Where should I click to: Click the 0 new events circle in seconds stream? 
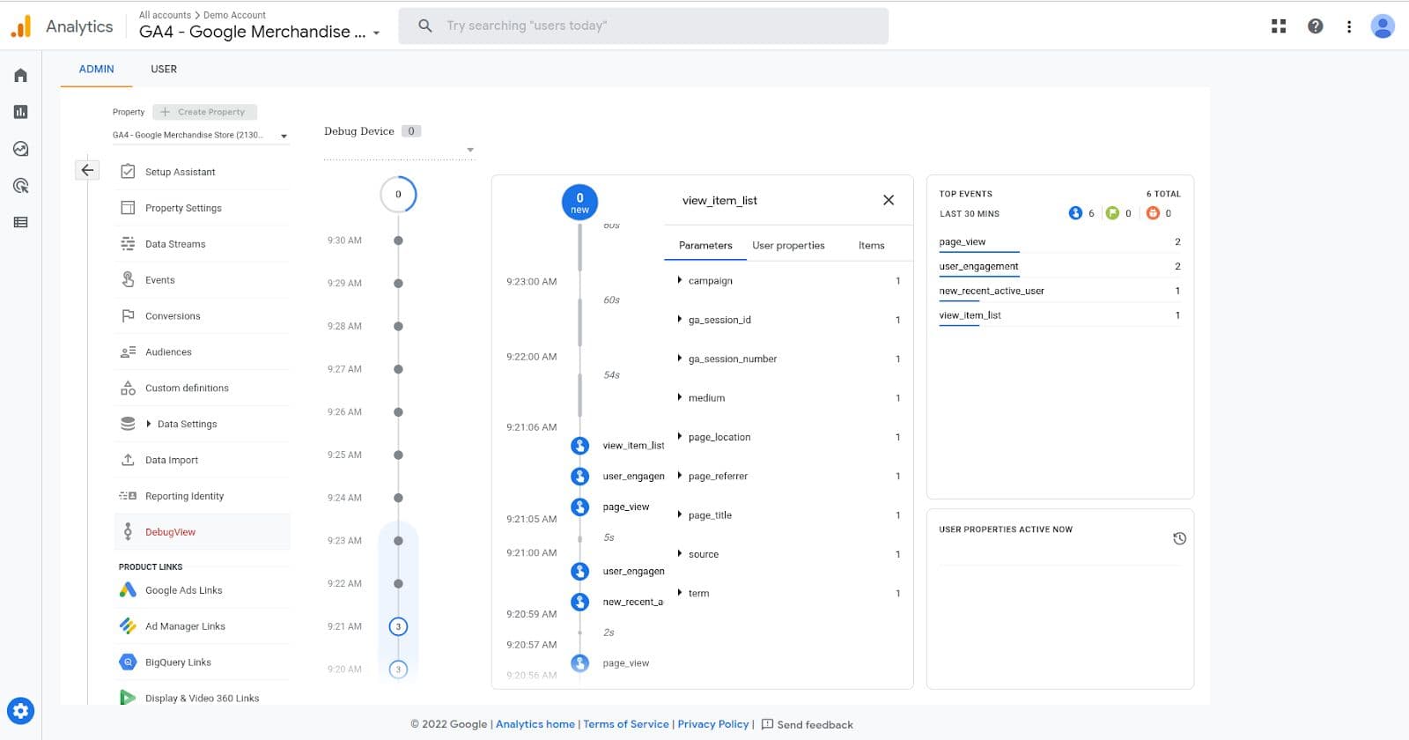[x=579, y=202]
